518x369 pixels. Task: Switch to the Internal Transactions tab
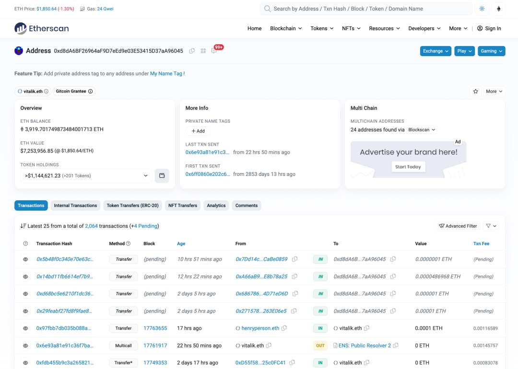coord(75,206)
